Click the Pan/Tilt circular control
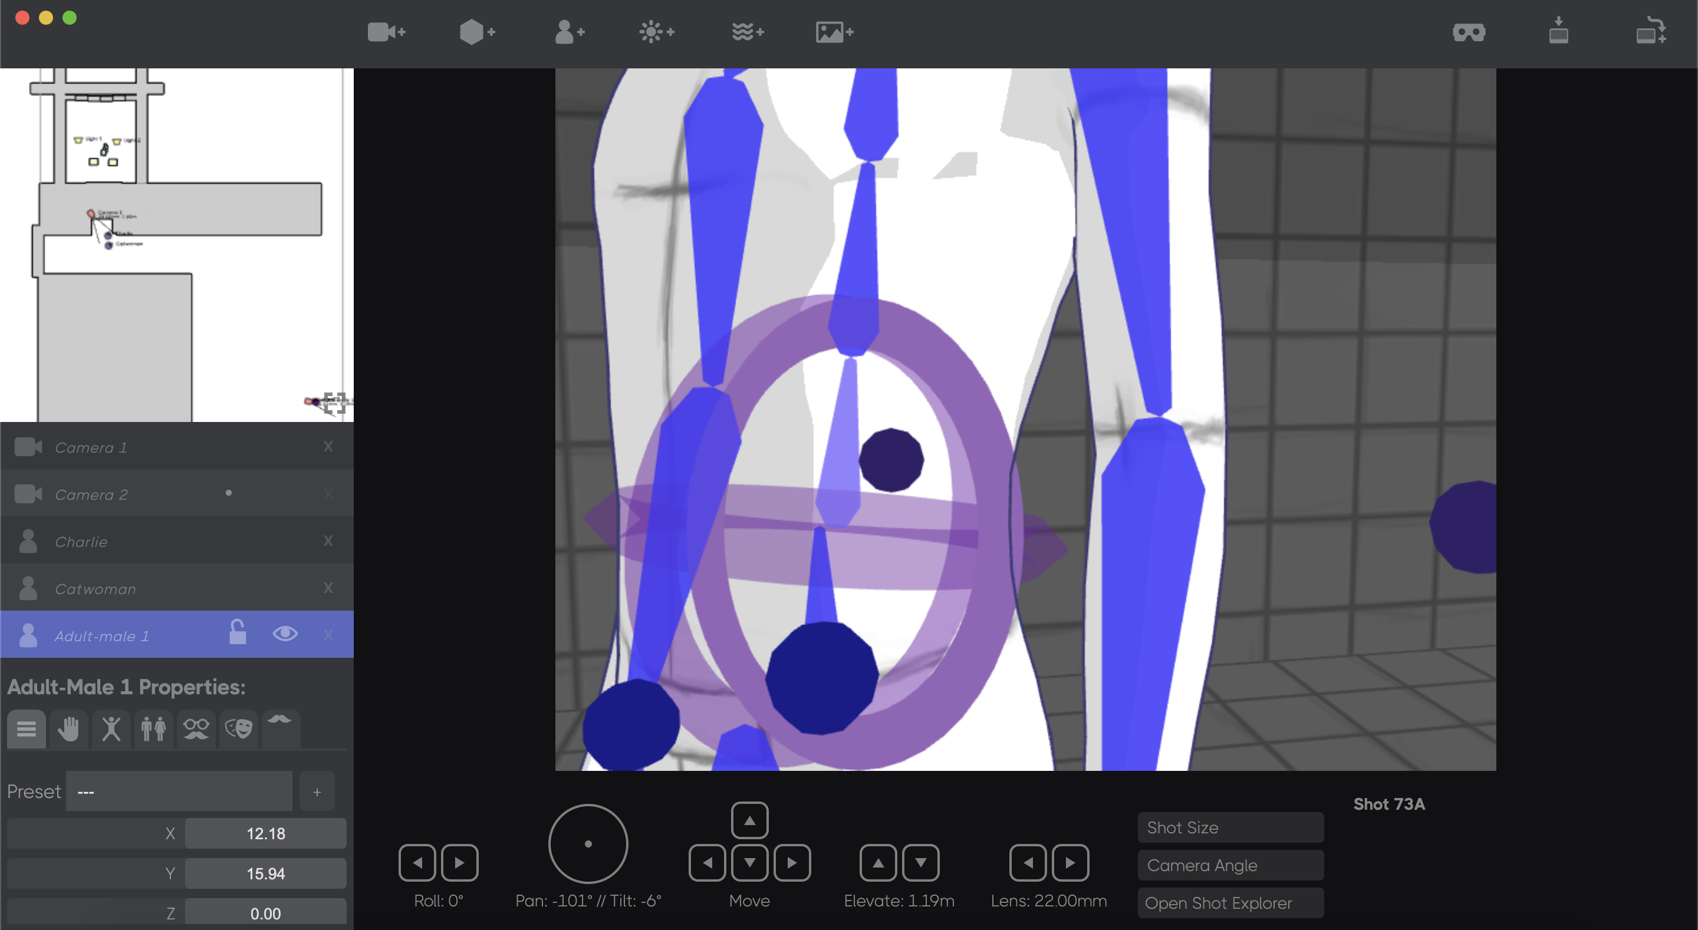 588,843
